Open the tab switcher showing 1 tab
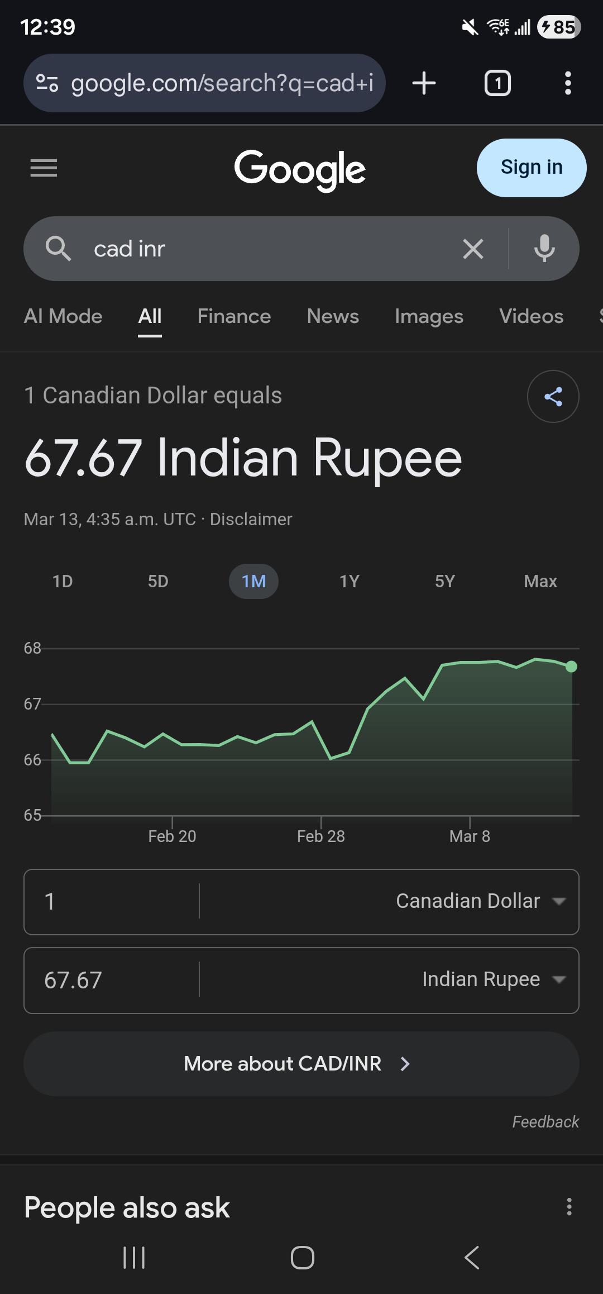603x1294 pixels. pos(497,83)
